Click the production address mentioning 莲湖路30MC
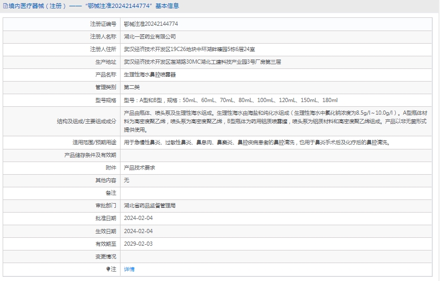 pyautogui.click(x=202, y=62)
